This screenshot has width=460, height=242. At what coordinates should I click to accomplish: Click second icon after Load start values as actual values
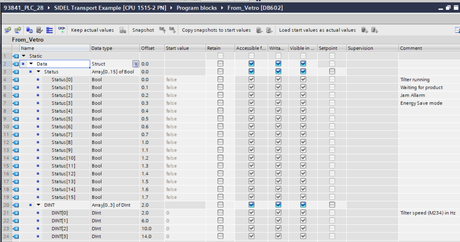tap(374, 30)
